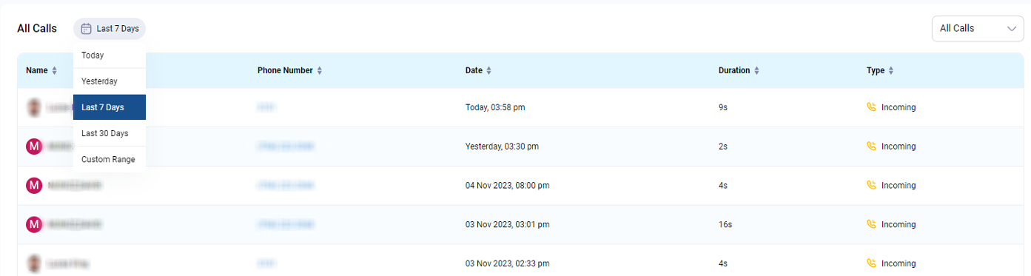
Task: Toggle the Date column sort arrows
Action: pos(488,70)
